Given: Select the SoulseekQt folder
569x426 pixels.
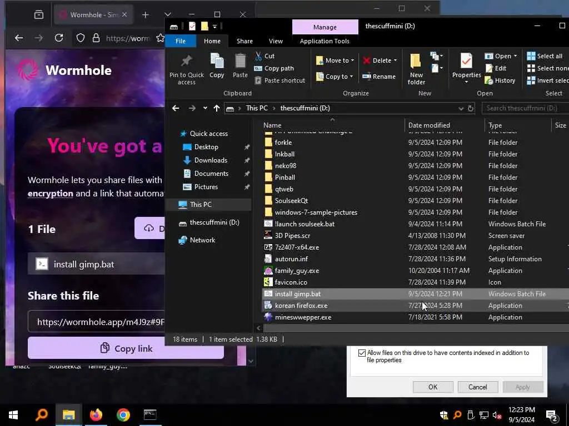Looking at the screenshot, I should (291, 201).
